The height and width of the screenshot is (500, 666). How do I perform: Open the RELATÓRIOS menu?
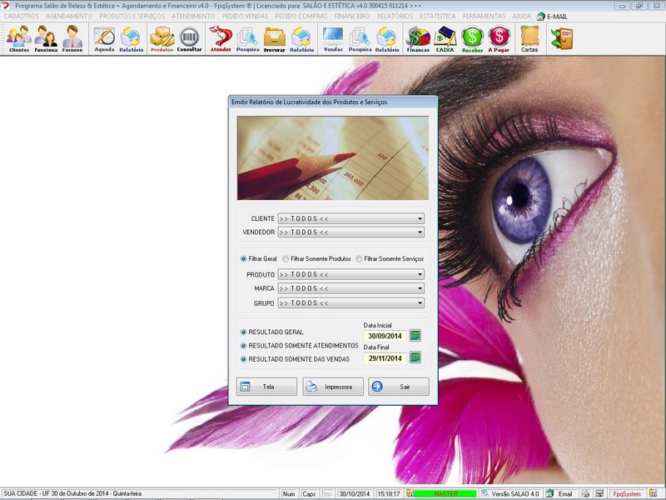pyautogui.click(x=395, y=16)
